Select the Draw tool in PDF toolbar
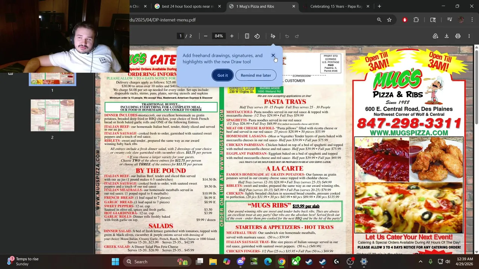This screenshot has width=479, height=269. pos(273,36)
